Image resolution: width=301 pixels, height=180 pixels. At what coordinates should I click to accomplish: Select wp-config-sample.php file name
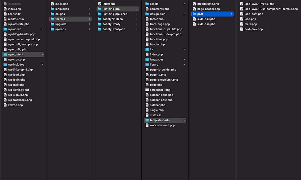[23, 44]
